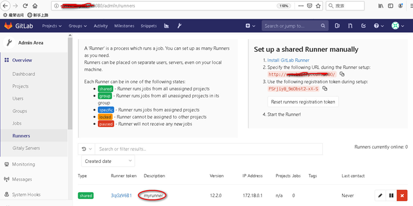Open the user avatar menu
Image resolution: width=413 pixels, height=206 pixels.
[398, 26]
